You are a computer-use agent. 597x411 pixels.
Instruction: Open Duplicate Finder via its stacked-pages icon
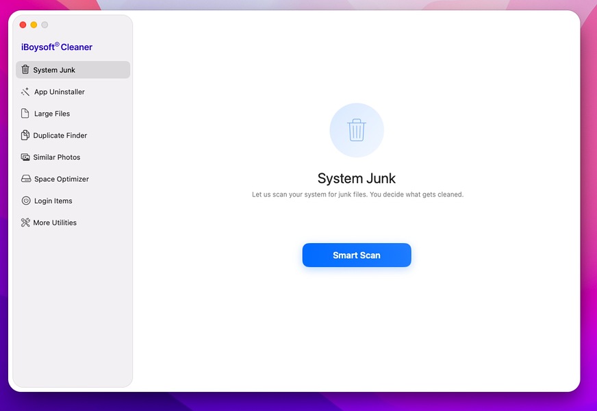point(25,135)
